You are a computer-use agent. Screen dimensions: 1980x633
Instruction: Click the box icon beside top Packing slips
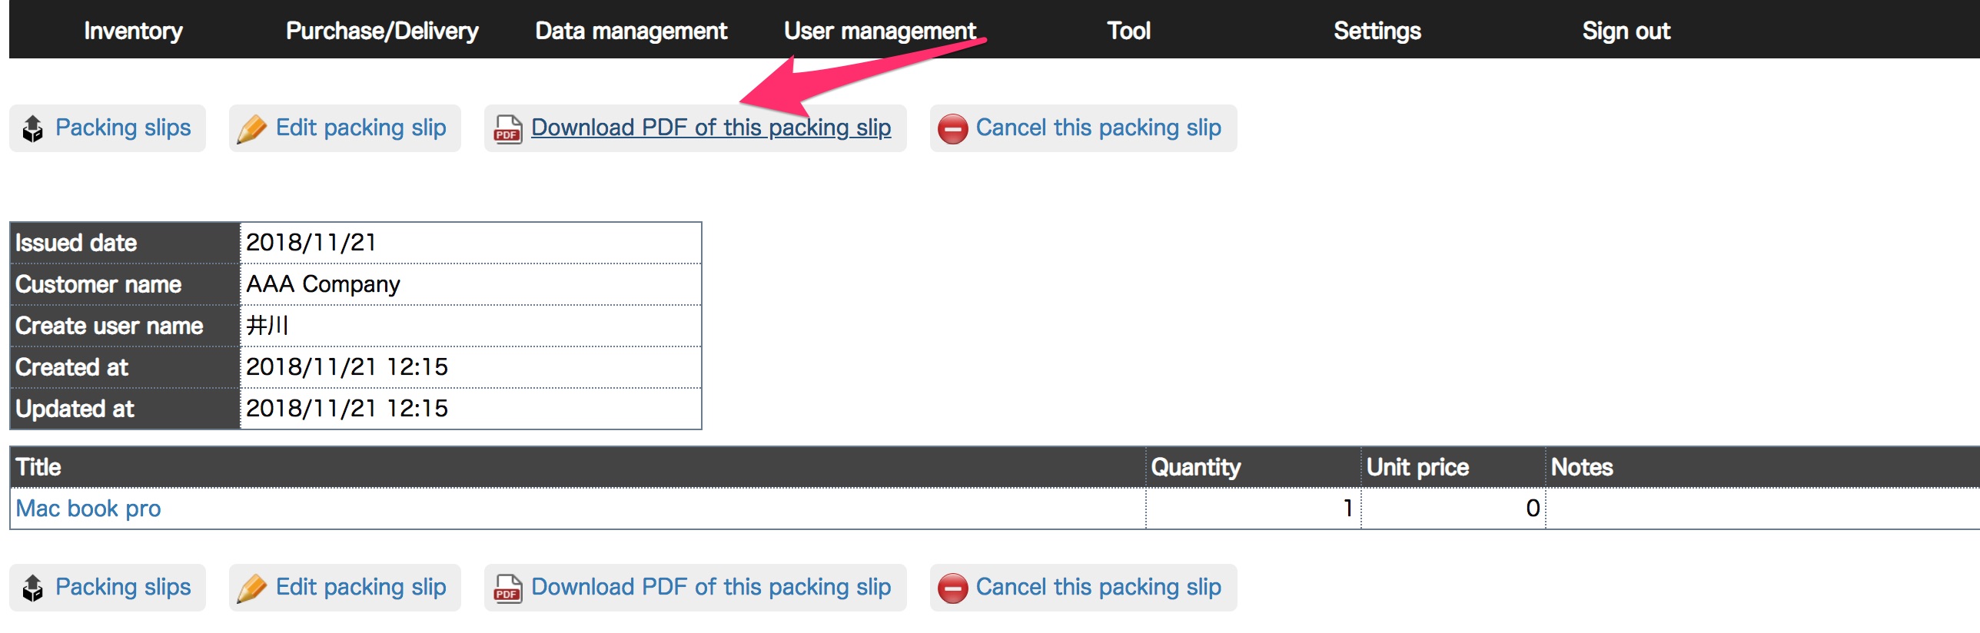(32, 128)
